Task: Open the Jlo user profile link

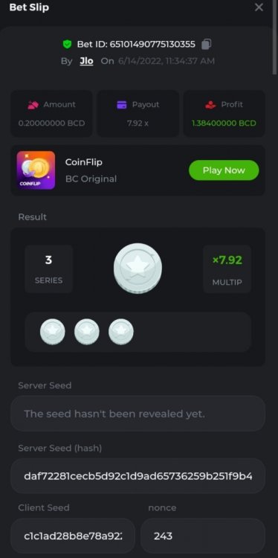Action: coord(86,61)
